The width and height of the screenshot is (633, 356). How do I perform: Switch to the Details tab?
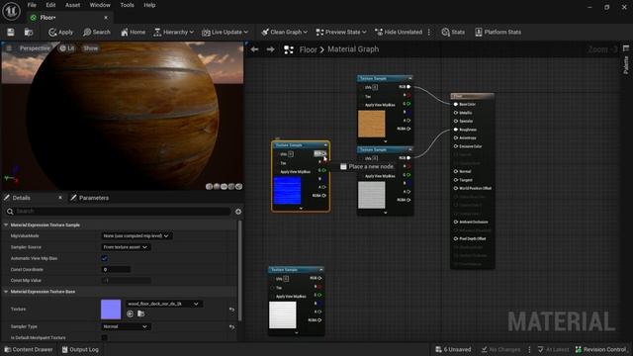[21, 198]
